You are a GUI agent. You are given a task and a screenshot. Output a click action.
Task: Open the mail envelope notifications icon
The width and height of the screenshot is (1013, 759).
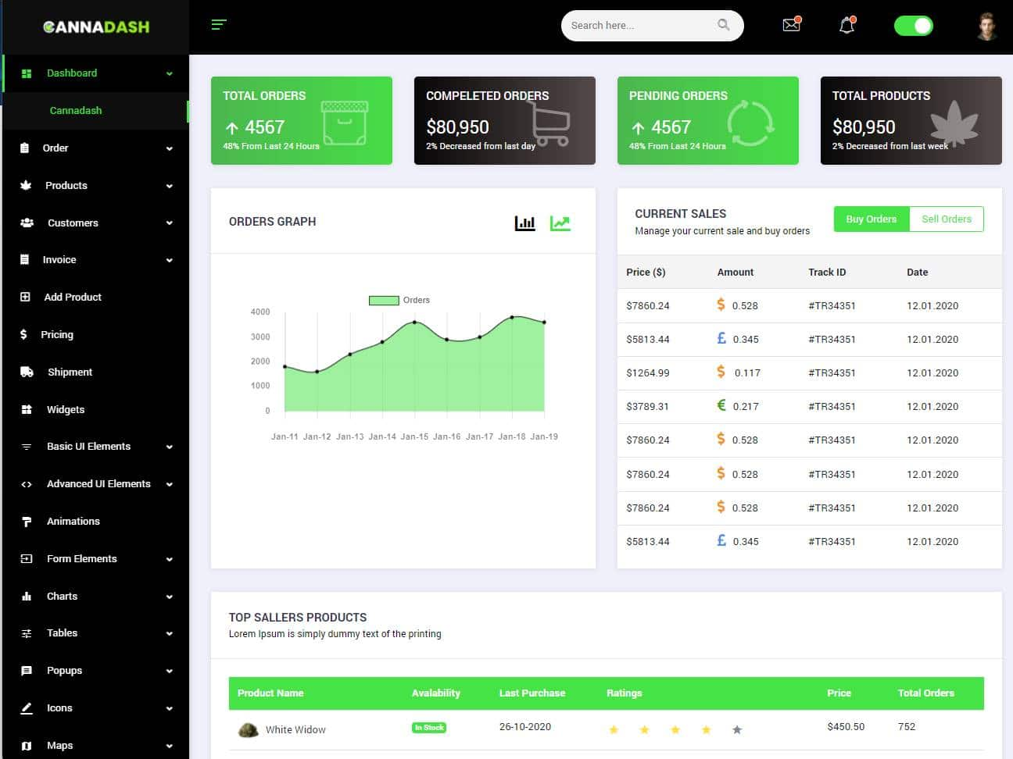point(792,24)
